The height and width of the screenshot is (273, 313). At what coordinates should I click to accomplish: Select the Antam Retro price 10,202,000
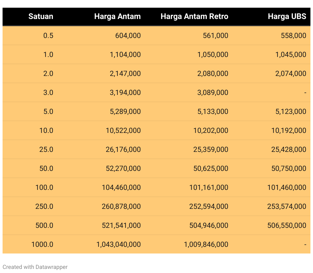211,130
